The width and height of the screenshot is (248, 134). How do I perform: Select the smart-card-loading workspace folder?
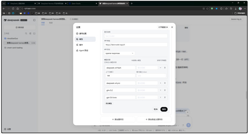tap(20, 48)
